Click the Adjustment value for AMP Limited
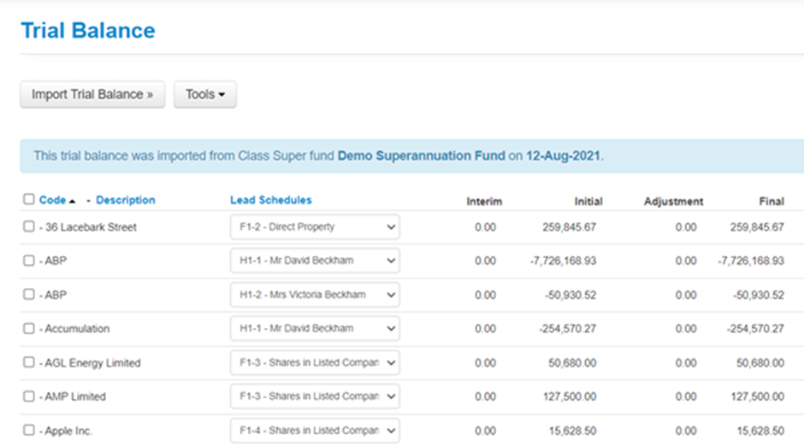This screenshot has height=446, width=804. click(x=685, y=396)
